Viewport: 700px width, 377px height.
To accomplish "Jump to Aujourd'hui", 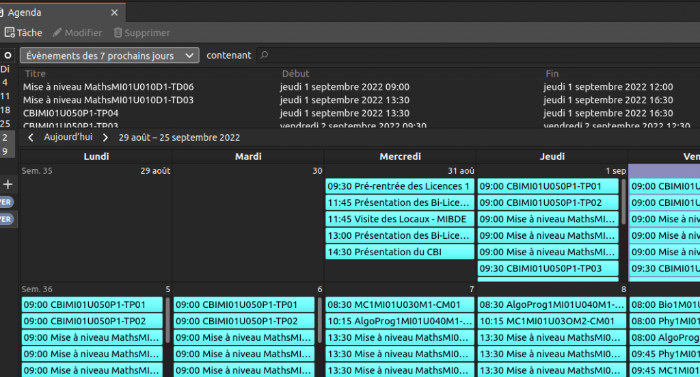I will tap(68, 137).
